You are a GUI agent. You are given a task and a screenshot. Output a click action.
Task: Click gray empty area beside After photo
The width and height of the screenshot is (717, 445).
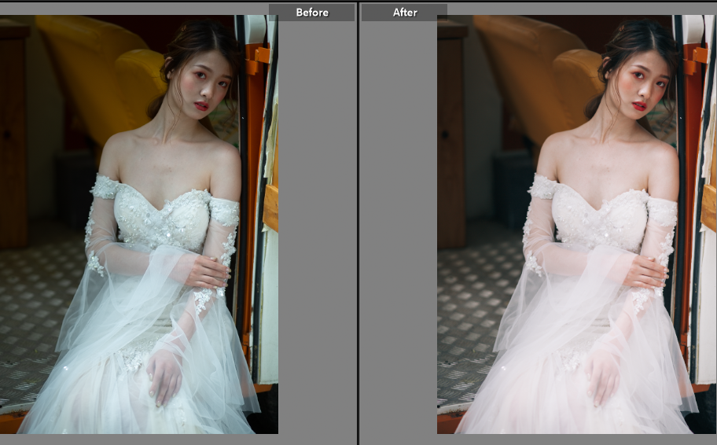pos(398,228)
